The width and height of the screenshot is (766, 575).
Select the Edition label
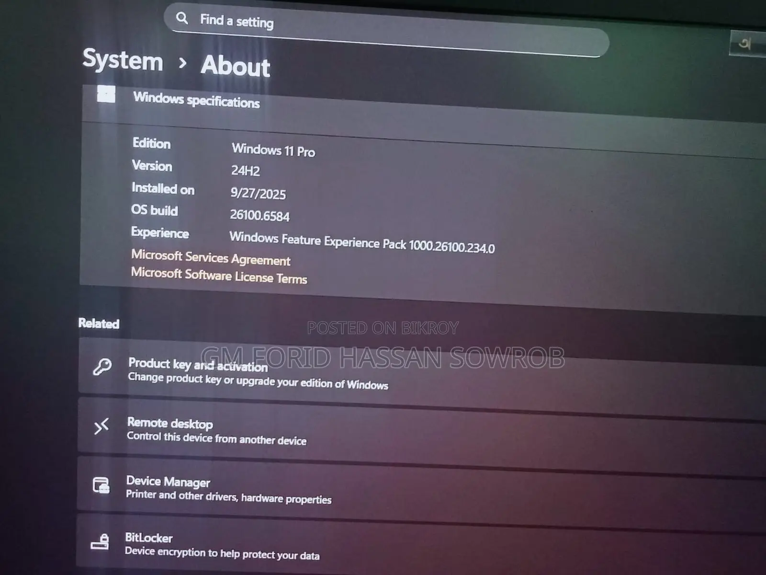click(x=151, y=143)
